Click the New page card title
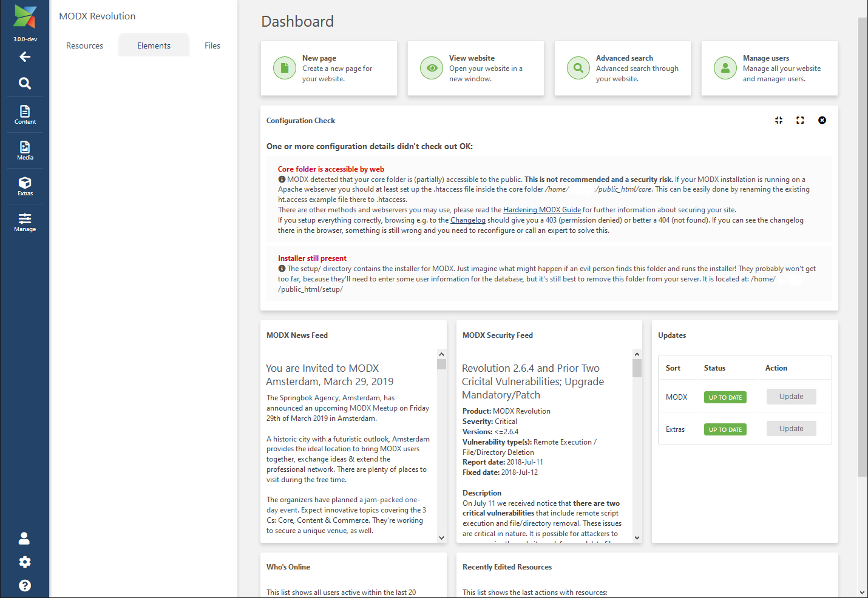 click(x=319, y=58)
